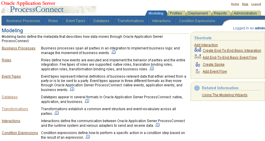The width and height of the screenshot is (265, 141).
Task: Open info icon after Business Processes description
Action: 114,52
